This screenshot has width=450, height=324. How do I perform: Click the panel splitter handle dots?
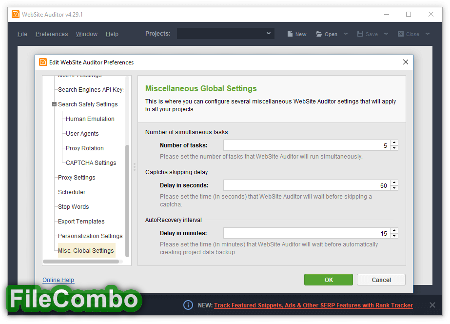(134, 167)
